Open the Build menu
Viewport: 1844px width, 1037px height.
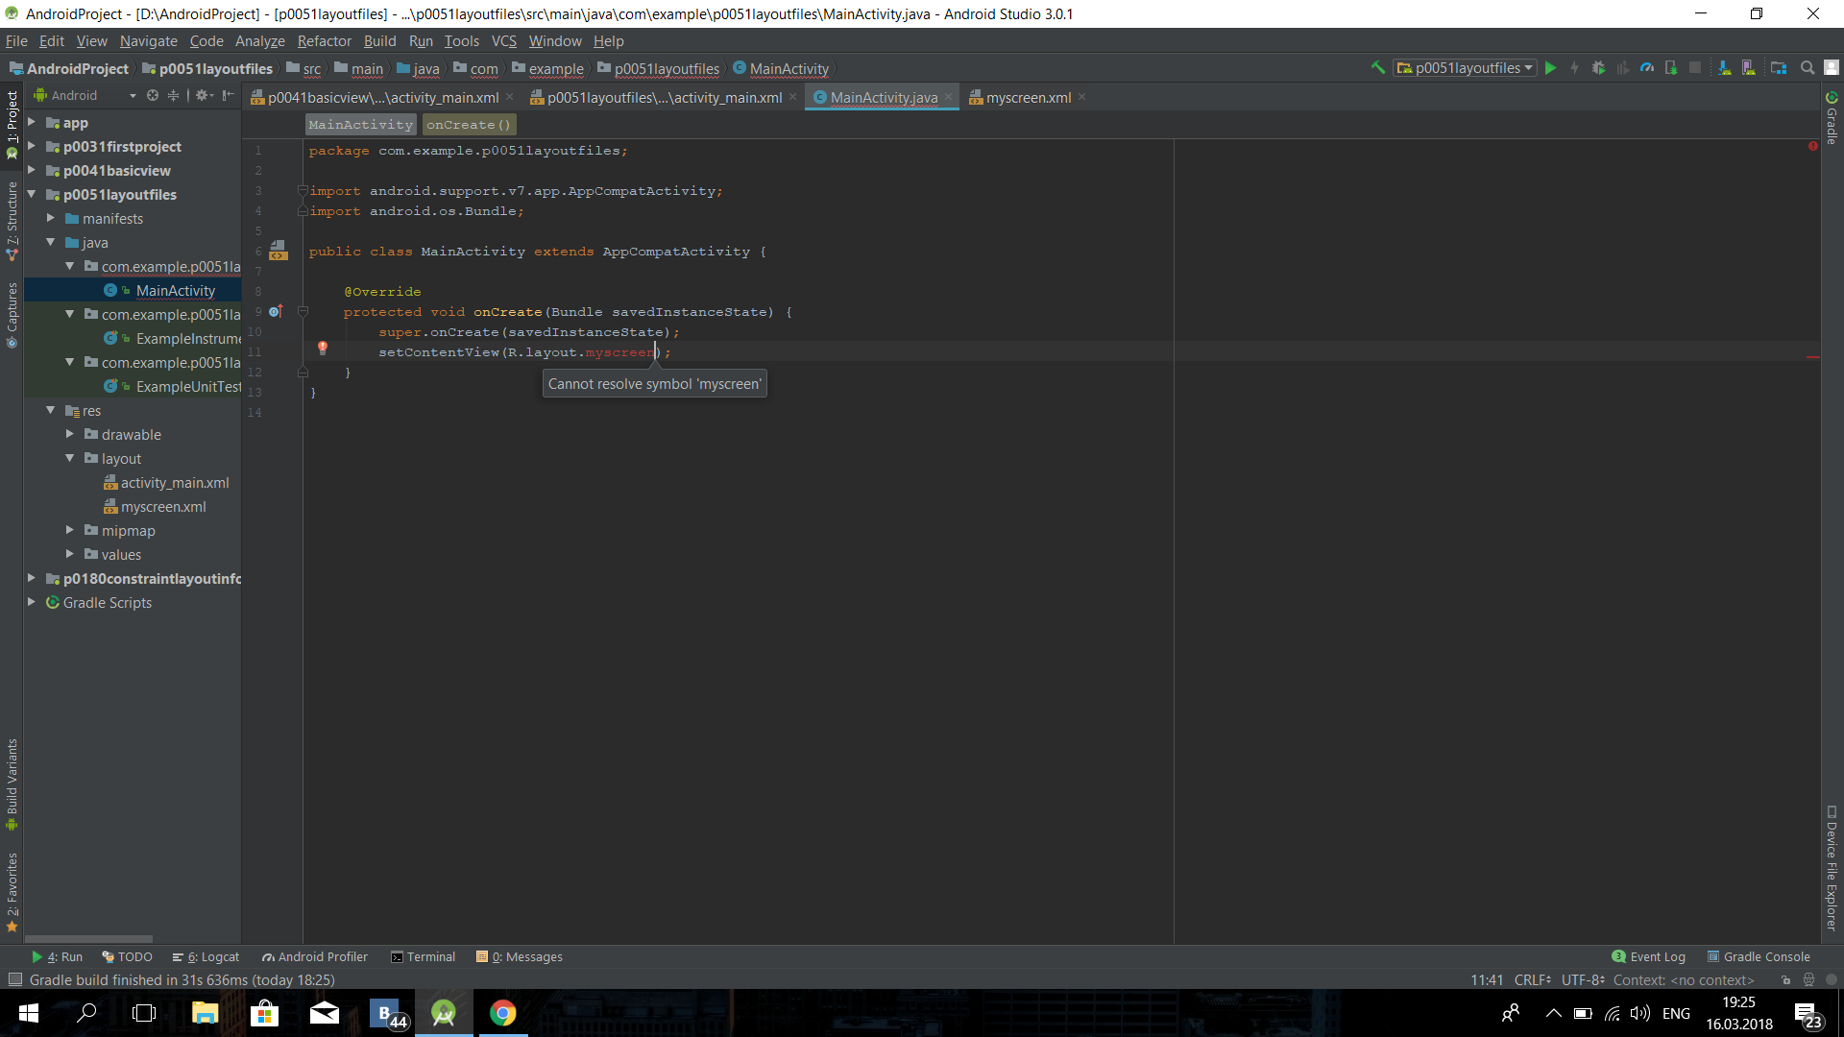click(379, 41)
